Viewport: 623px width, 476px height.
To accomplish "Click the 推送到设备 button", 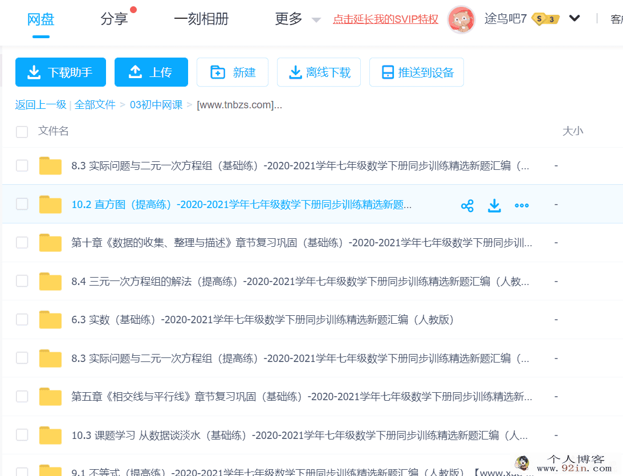I will coord(417,72).
